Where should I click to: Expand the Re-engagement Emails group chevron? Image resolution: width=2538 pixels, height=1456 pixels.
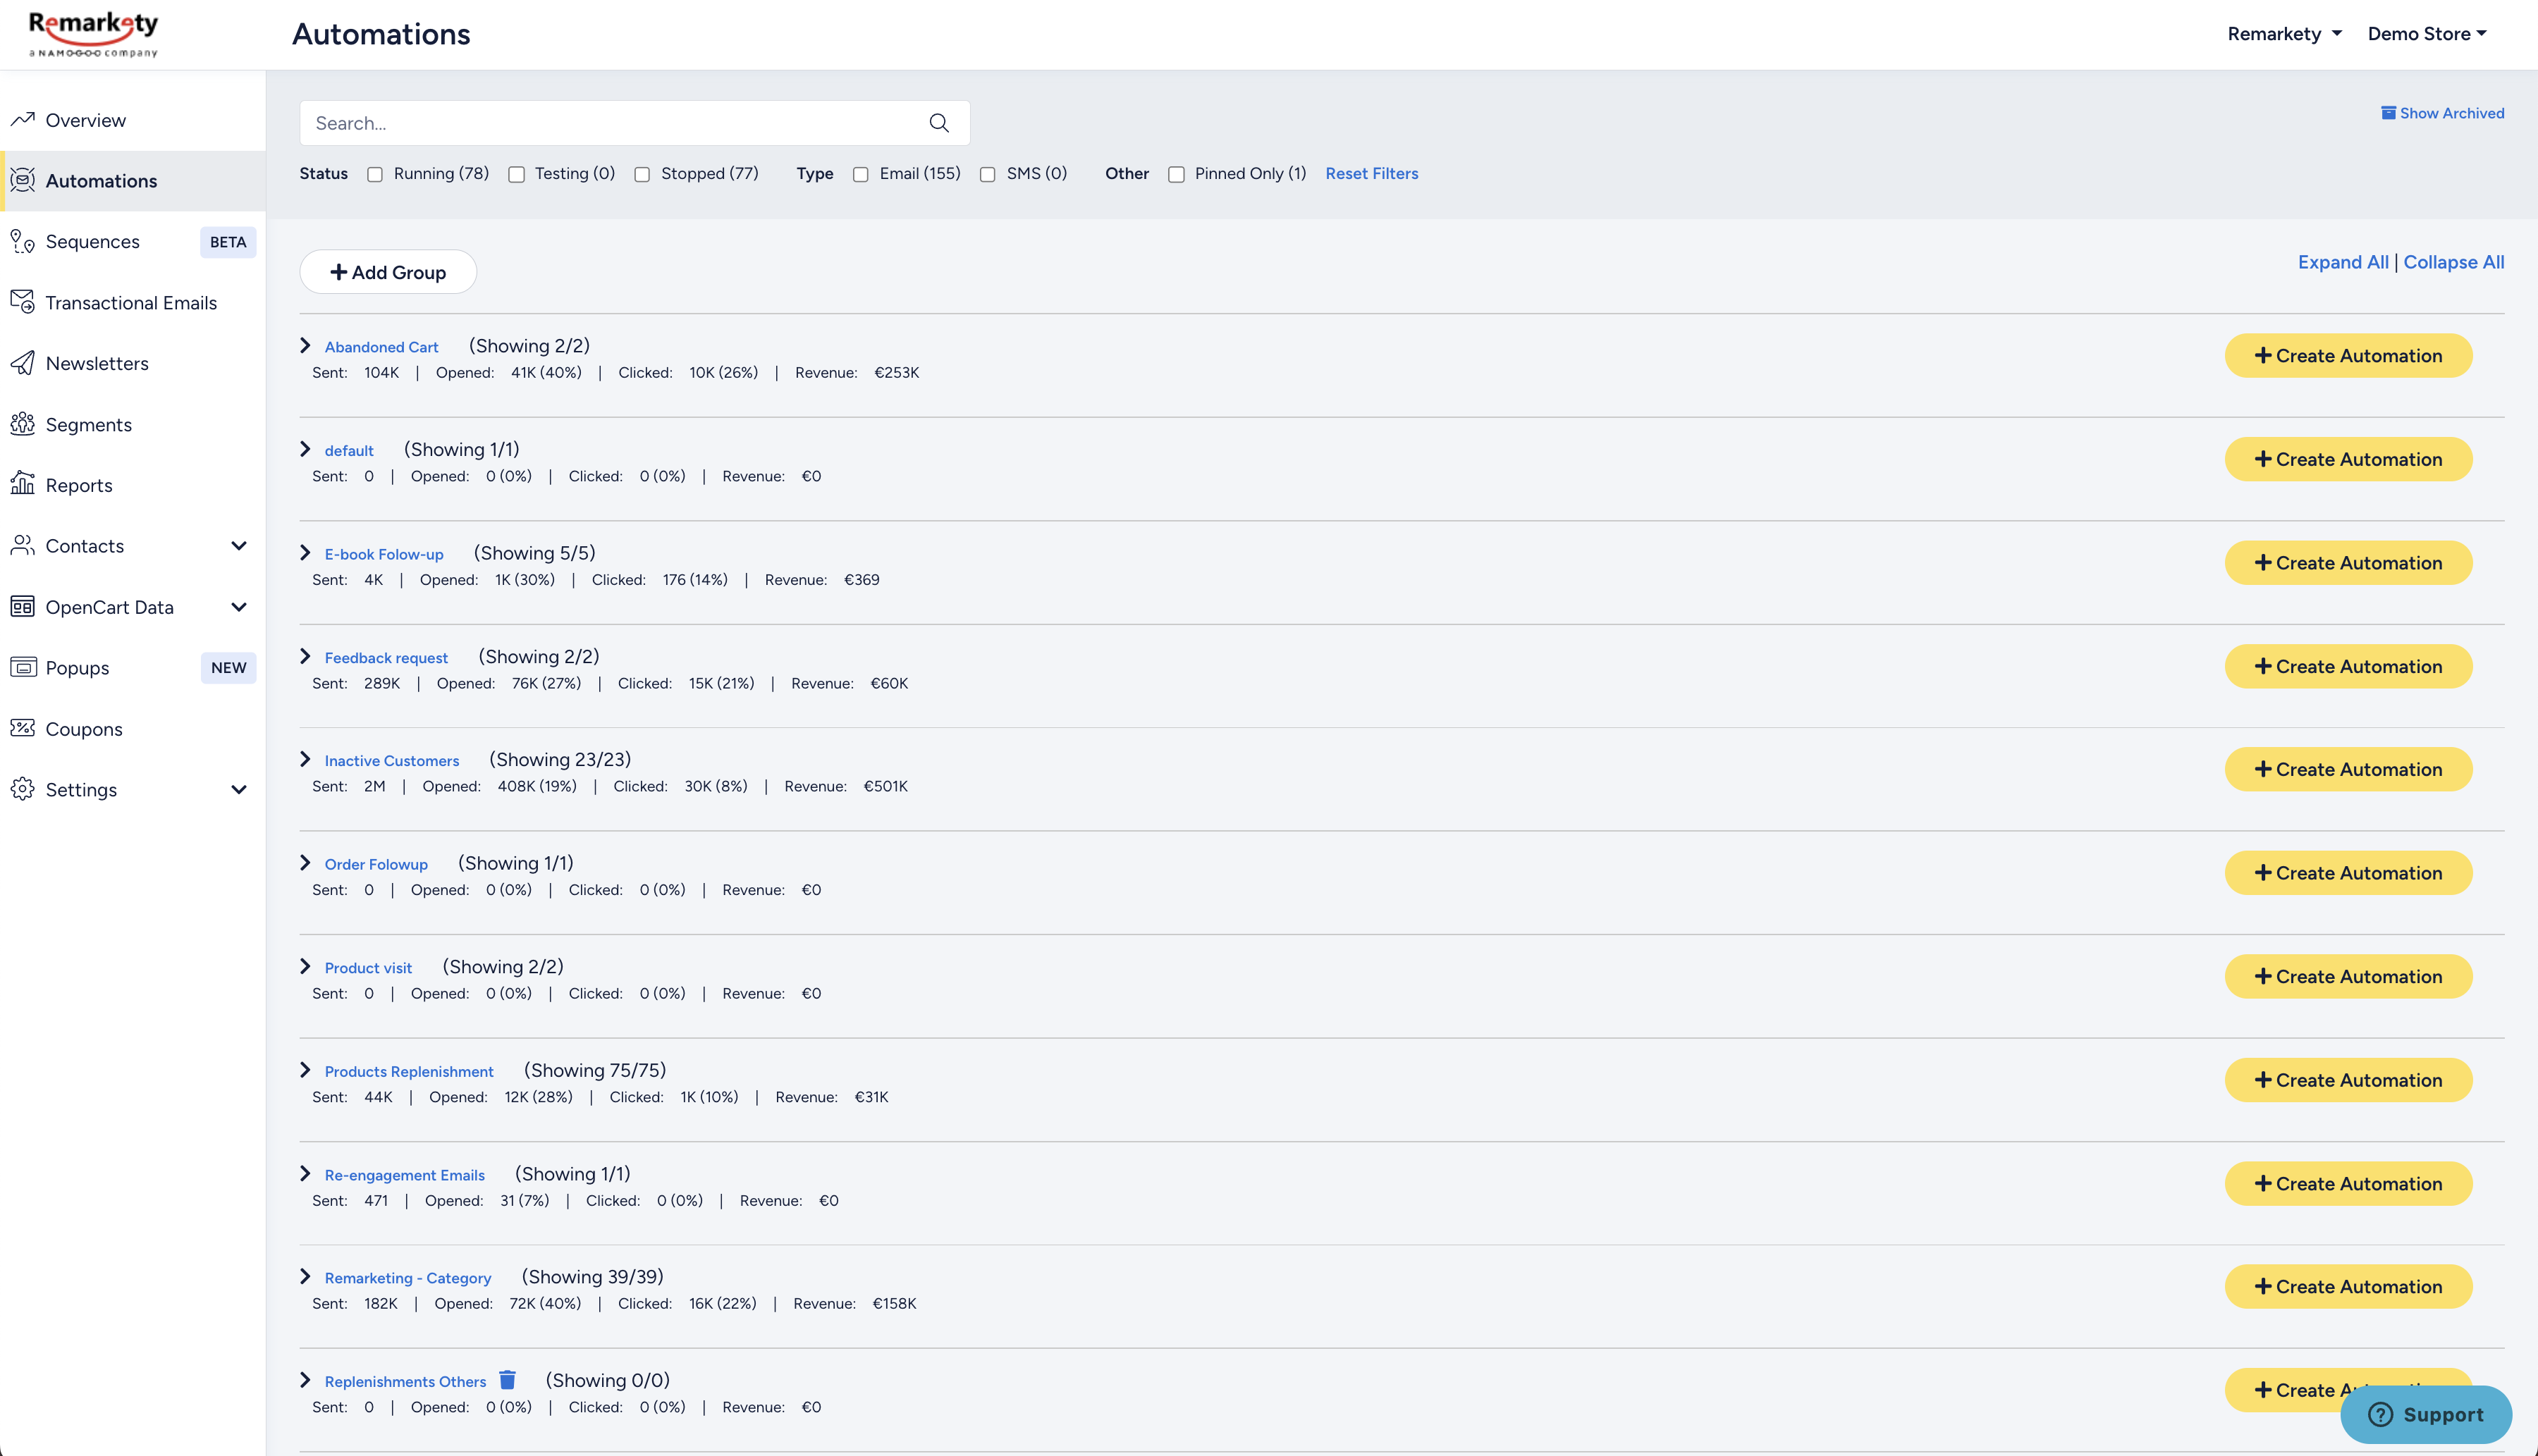(305, 1173)
